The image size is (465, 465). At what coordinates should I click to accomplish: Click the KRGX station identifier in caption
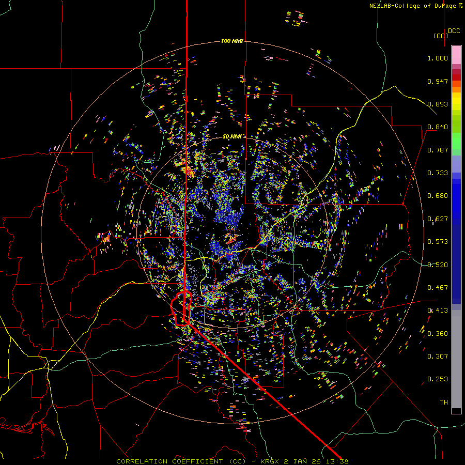270,461
